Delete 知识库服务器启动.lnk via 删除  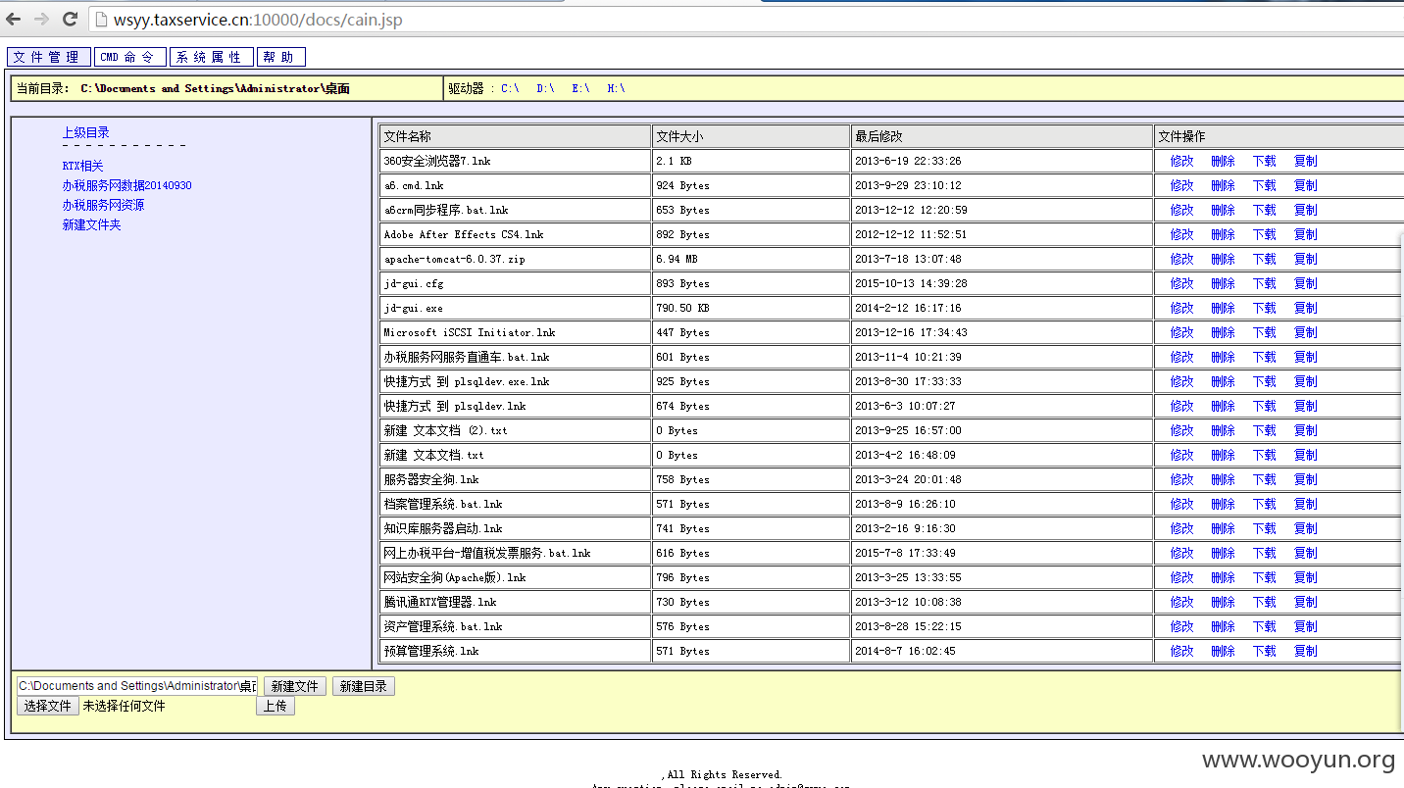coord(1223,528)
